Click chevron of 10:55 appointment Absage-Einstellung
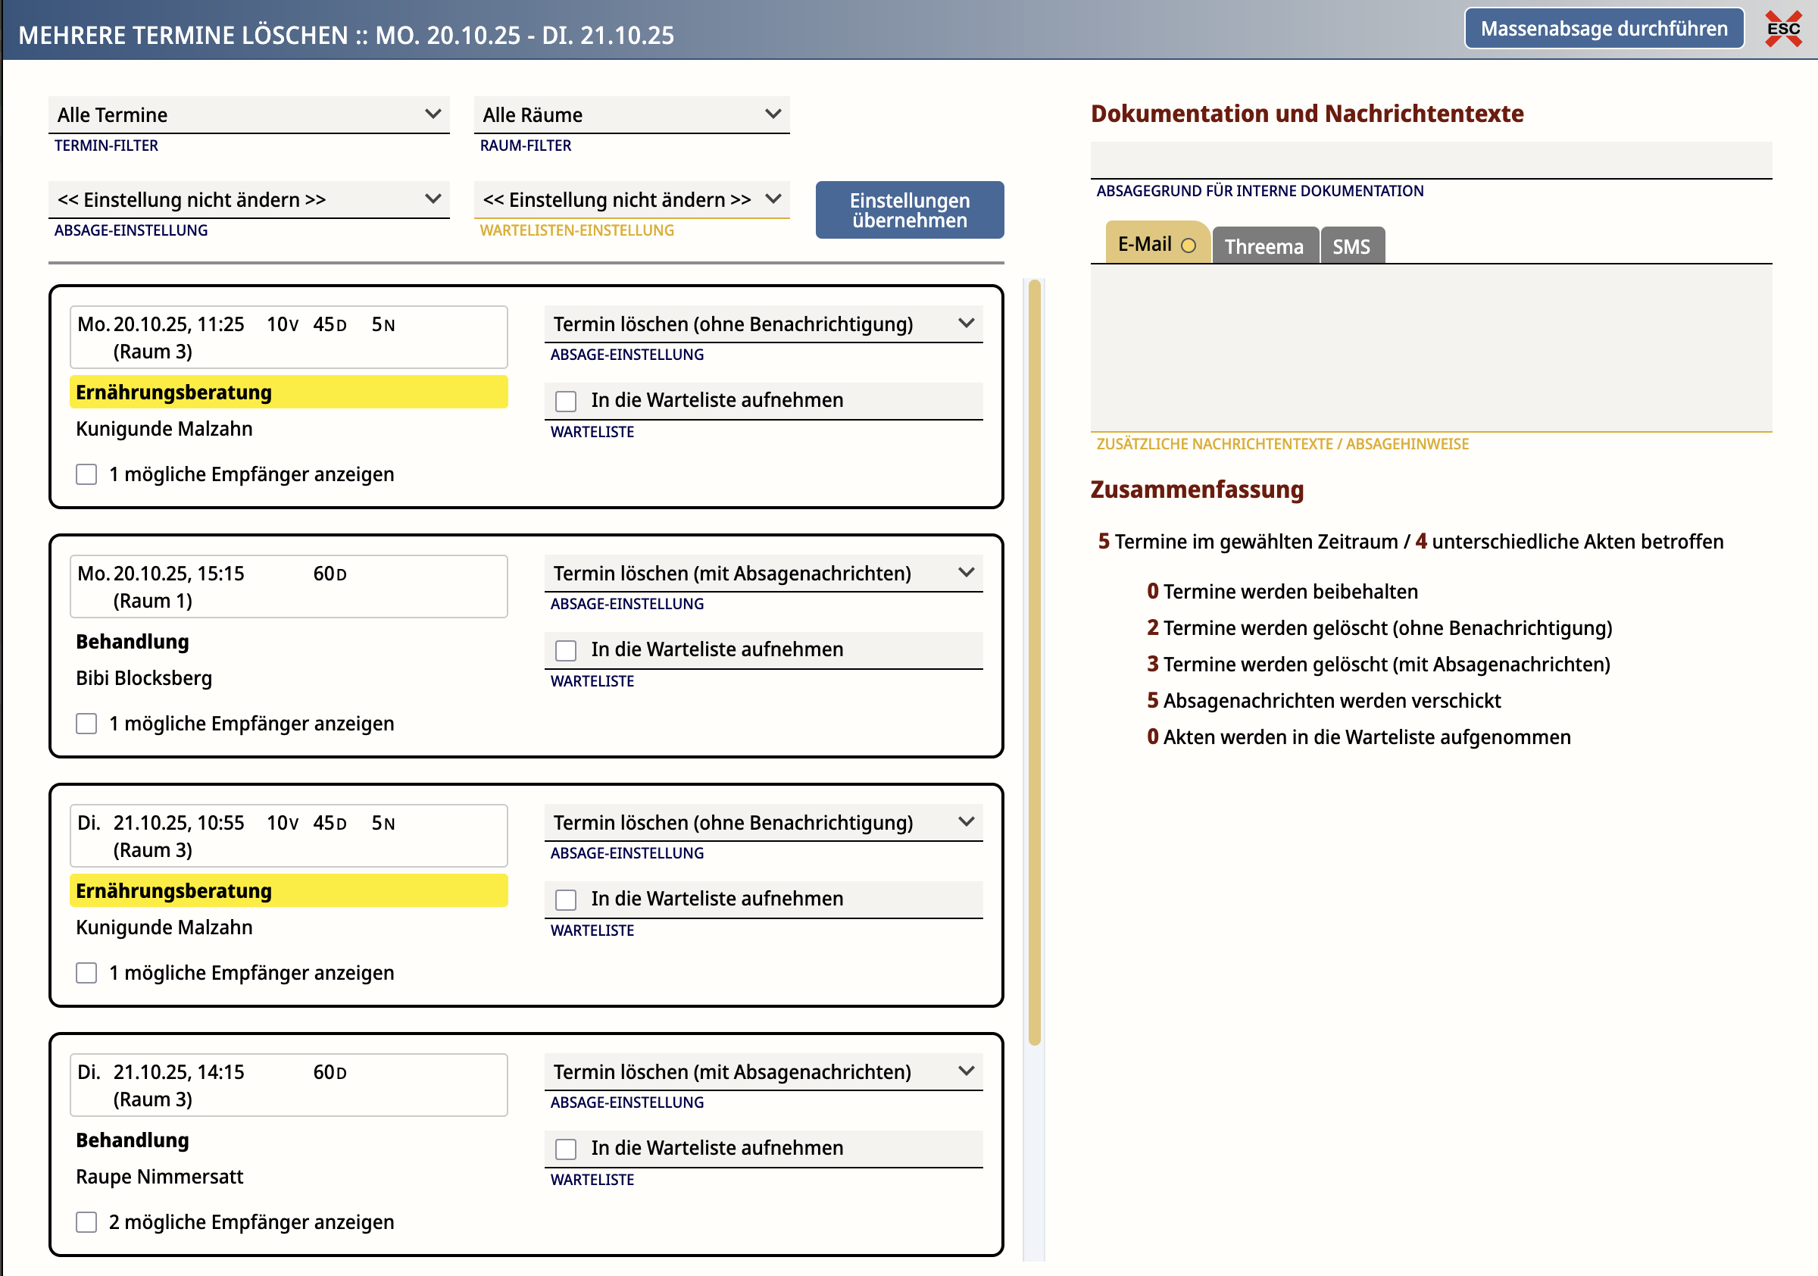The image size is (1818, 1276). point(965,821)
